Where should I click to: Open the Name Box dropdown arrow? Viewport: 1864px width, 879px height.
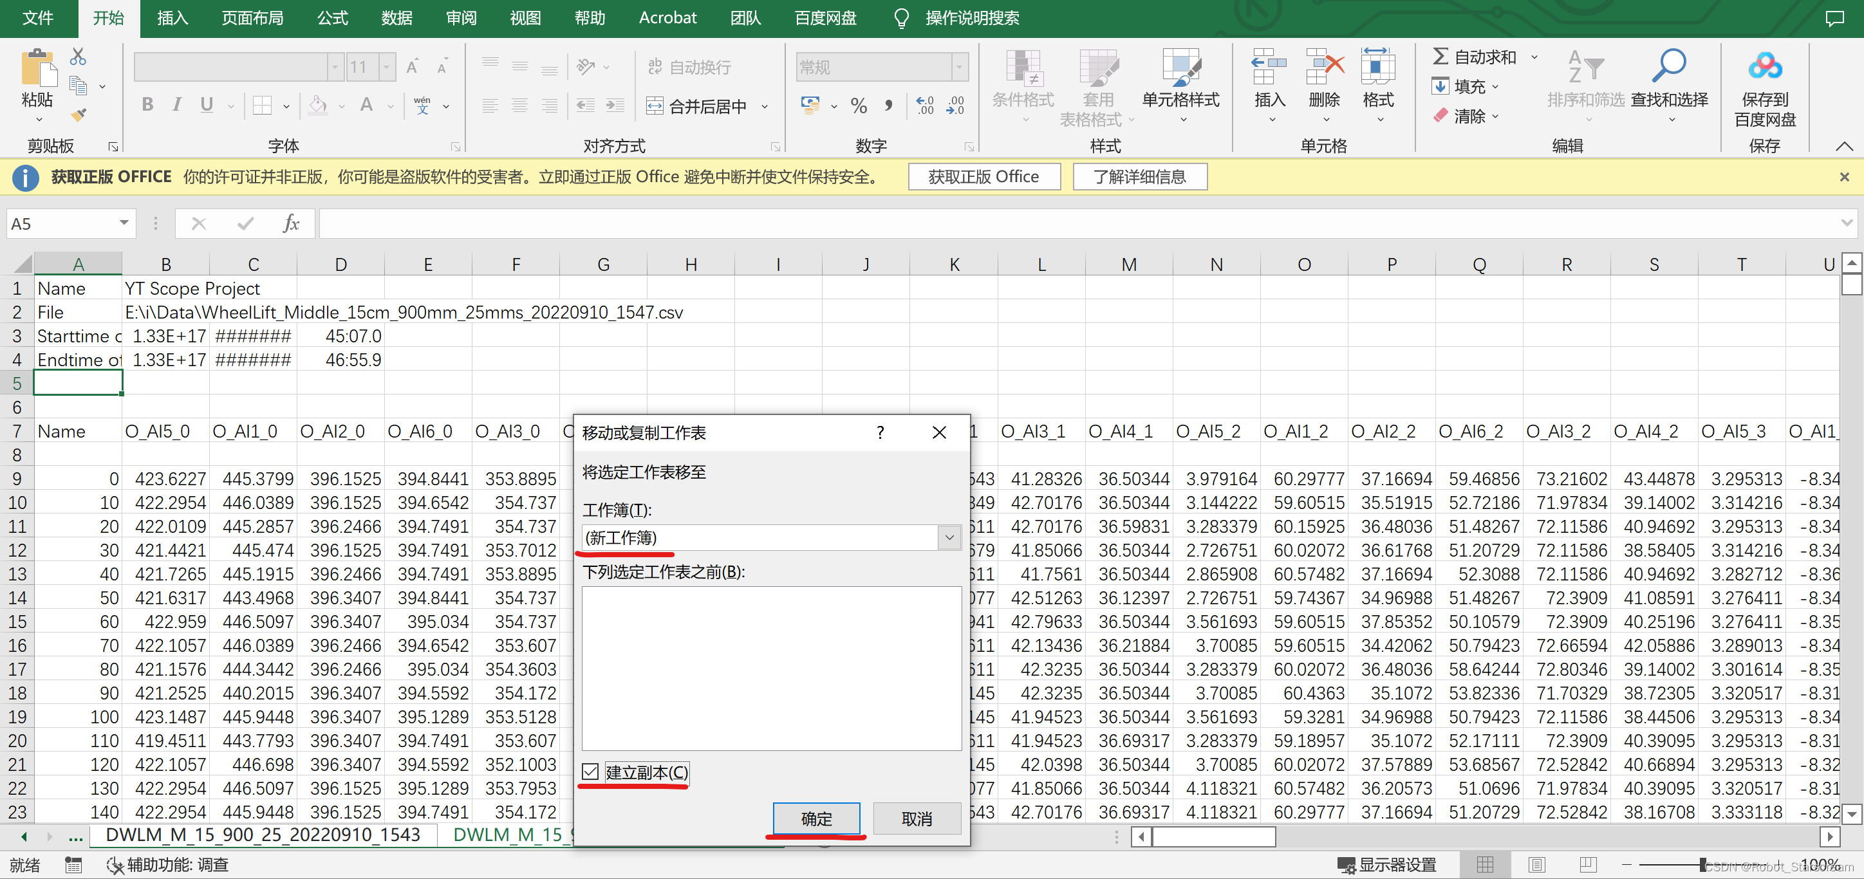123,223
